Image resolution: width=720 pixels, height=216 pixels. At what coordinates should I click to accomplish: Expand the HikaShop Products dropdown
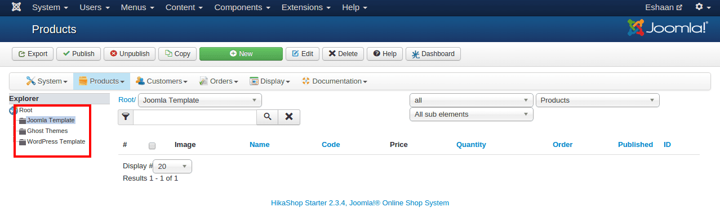pyautogui.click(x=101, y=81)
